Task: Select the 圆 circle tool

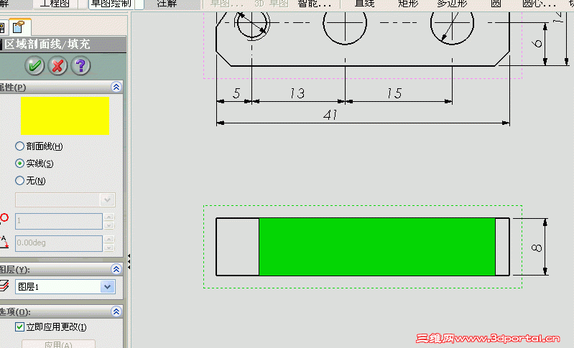Action: tap(496, 4)
